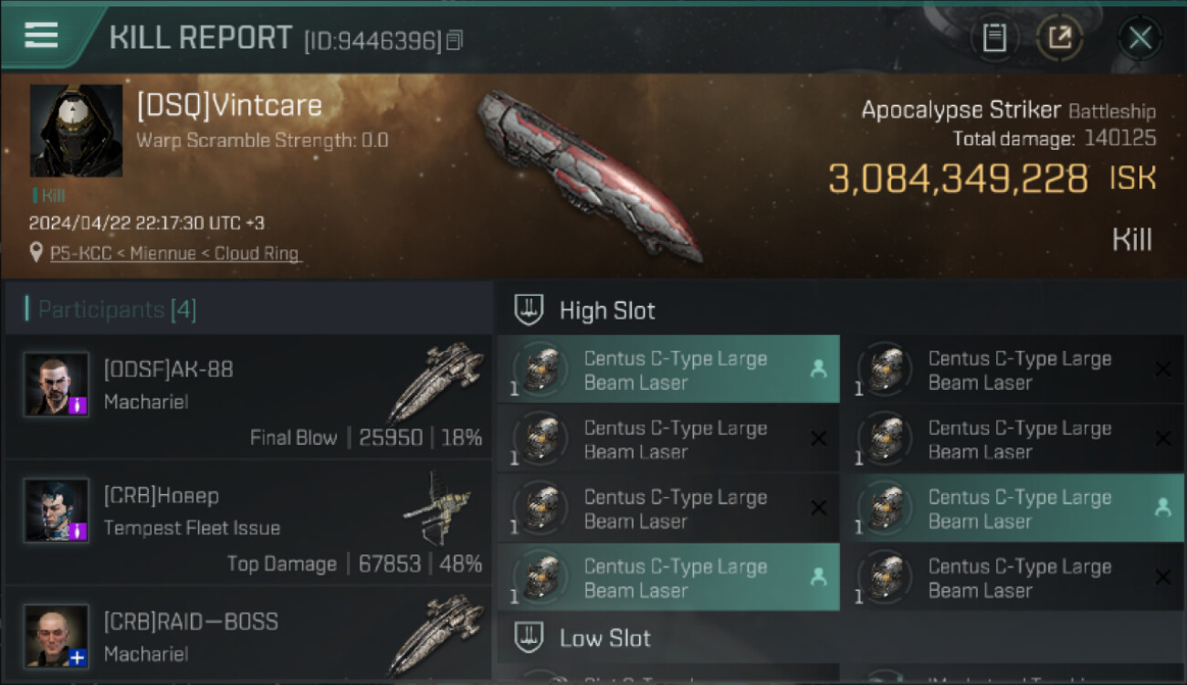The height and width of the screenshot is (685, 1187).
Task: Click the Apocalypse Striker ship image
Action: coord(589,174)
